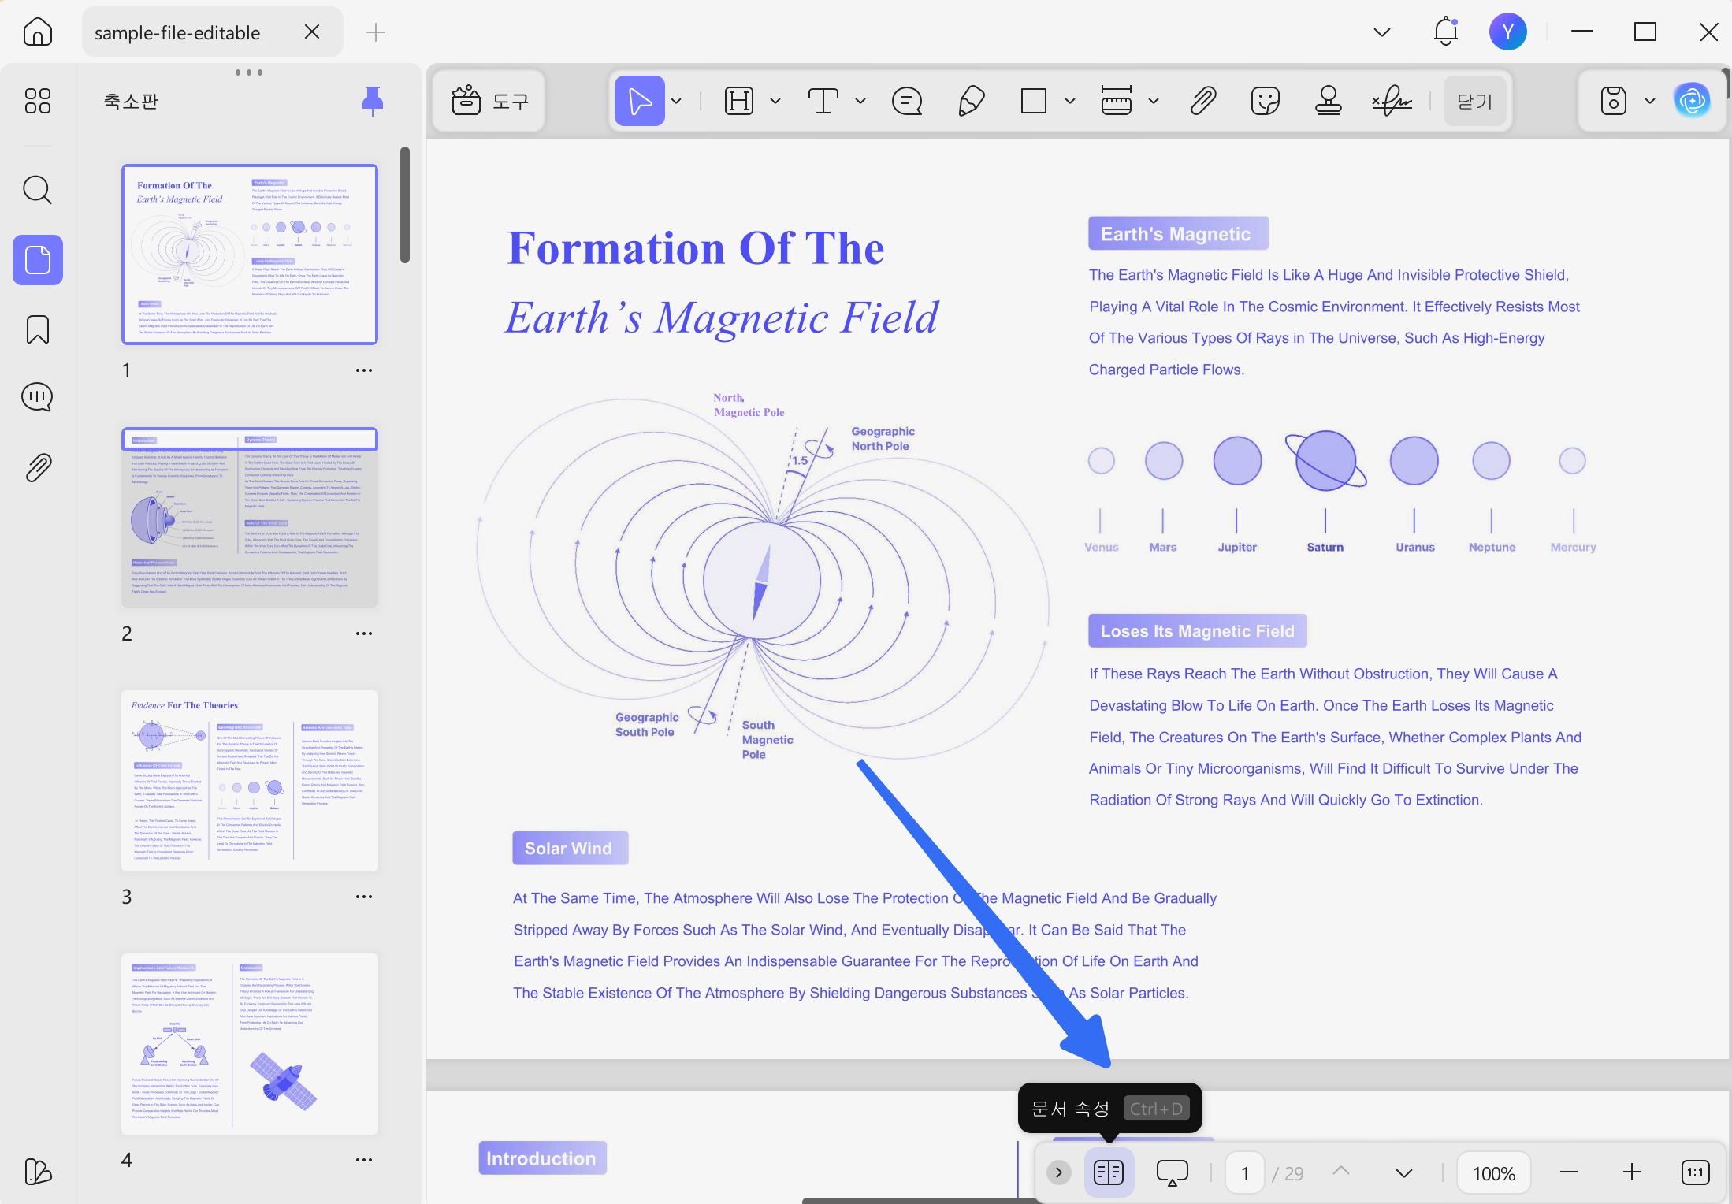
Task: Expand the save options dropdown
Action: (x=1650, y=101)
